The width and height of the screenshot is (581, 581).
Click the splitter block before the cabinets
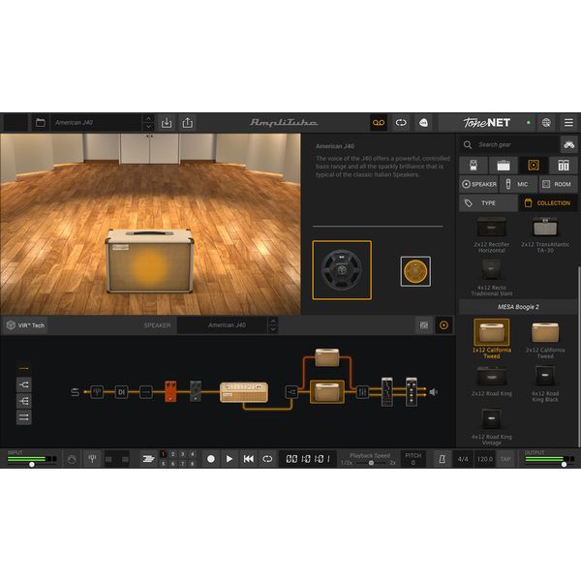291,392
